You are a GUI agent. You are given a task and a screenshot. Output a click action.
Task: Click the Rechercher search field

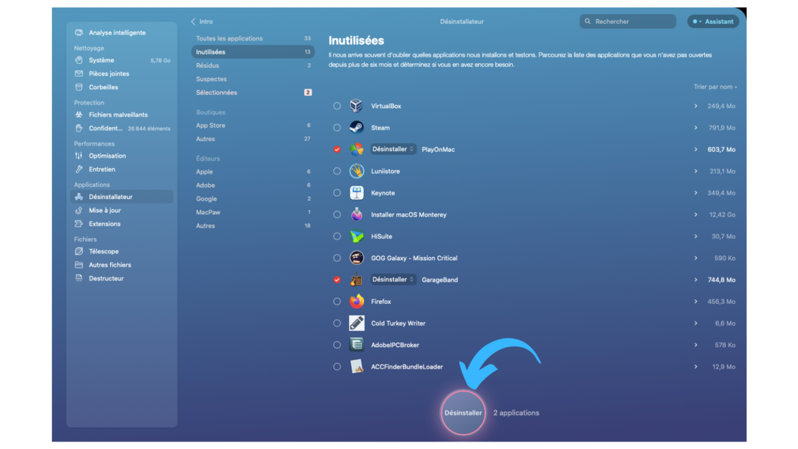(x=628, y=21)
